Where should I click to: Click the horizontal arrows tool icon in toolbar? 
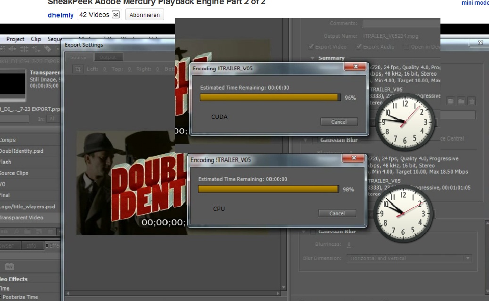point(12,49)
